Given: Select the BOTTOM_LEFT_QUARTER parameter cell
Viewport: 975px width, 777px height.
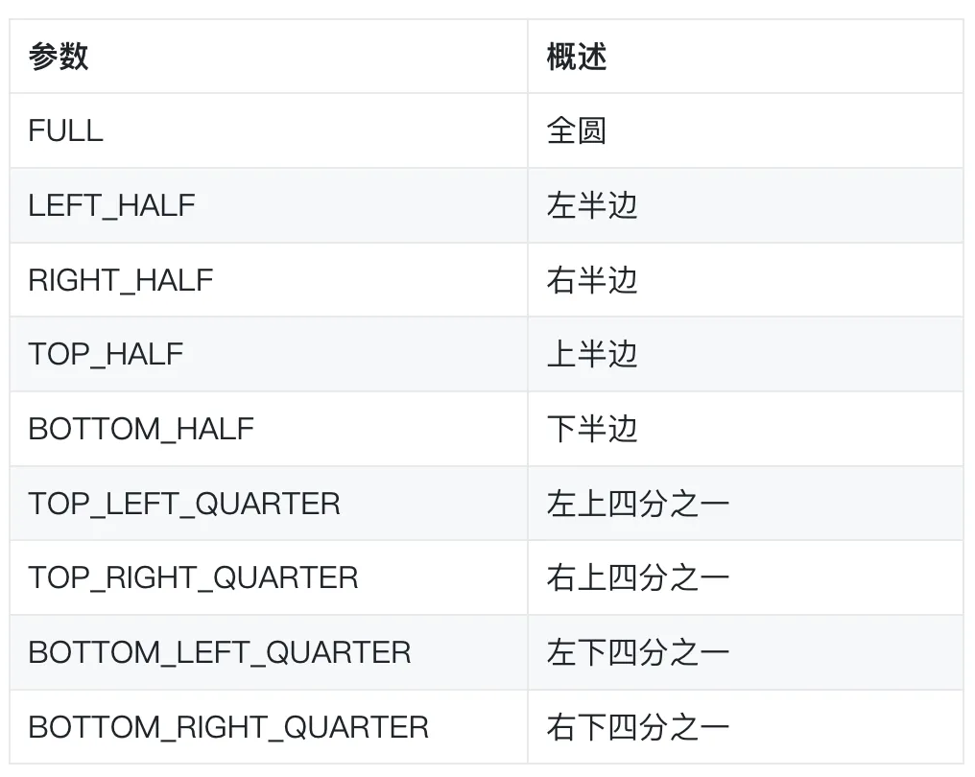Looking at the screenshot, I should coord(220,652).
